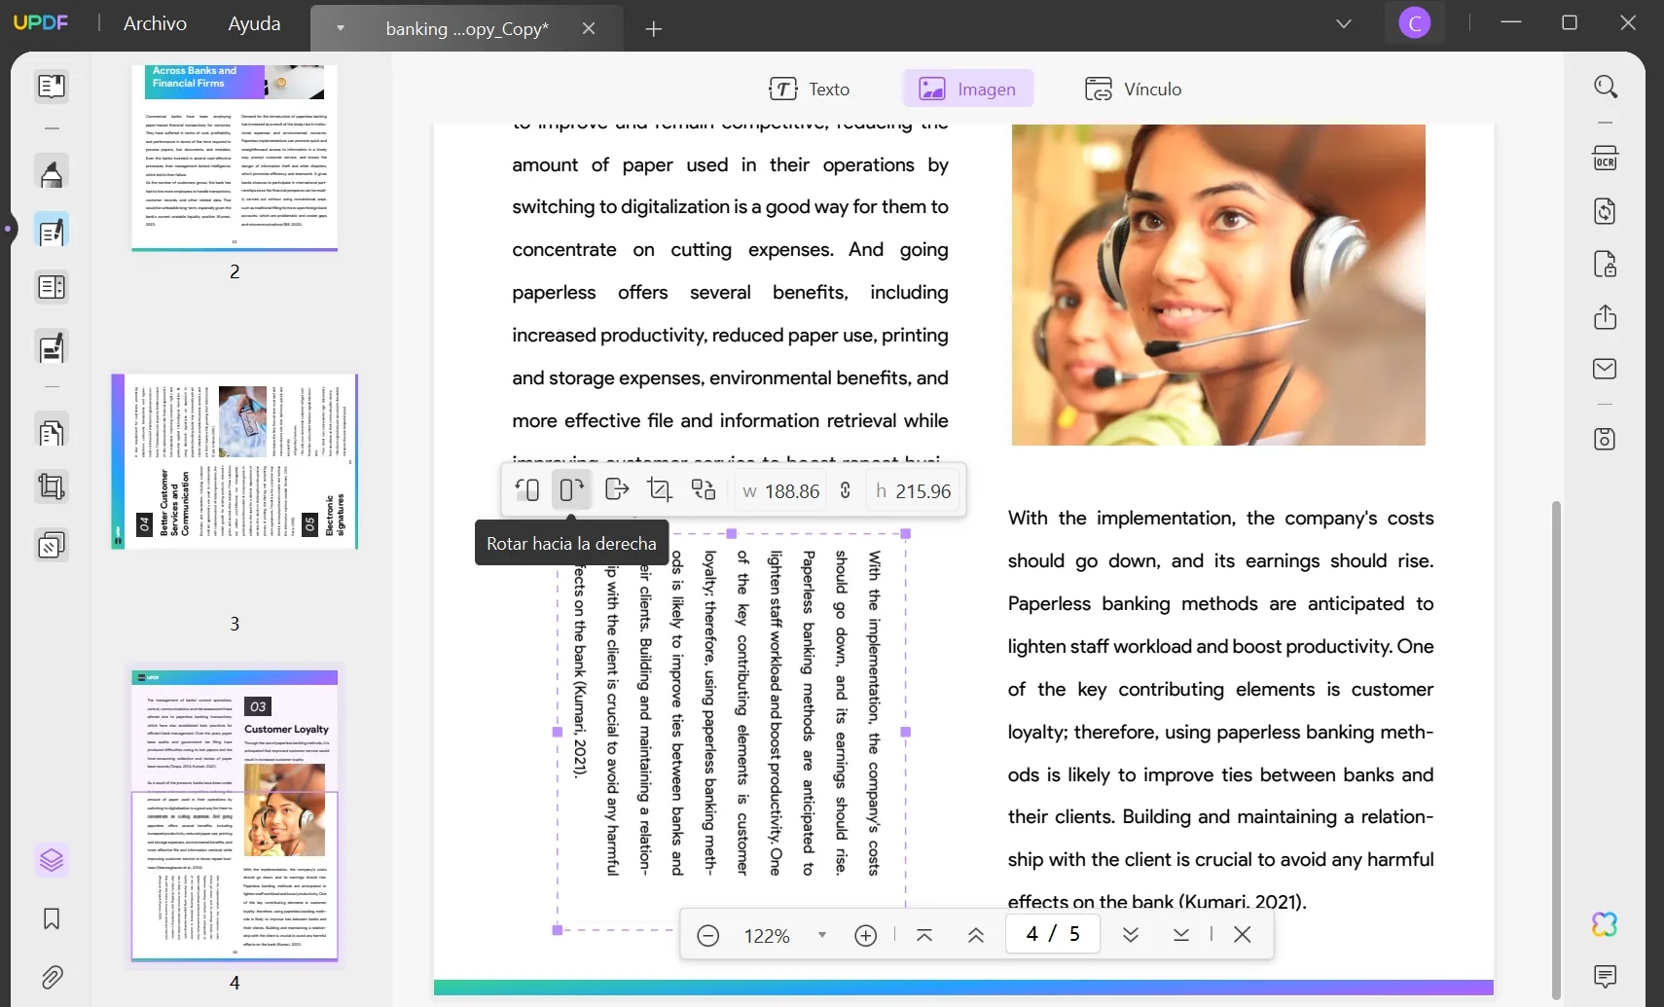Close the page navigation bar
Screen dimensions: 1664x1007
coord(1243,934)
